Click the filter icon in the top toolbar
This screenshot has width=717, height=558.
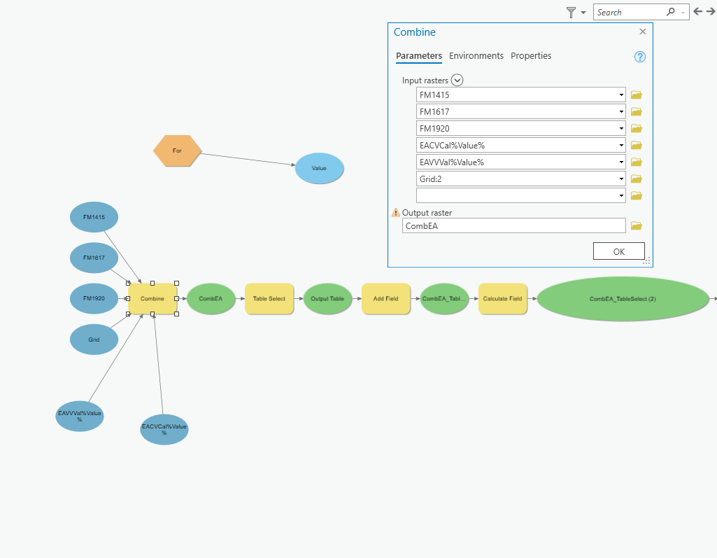[x=569, y=12]
